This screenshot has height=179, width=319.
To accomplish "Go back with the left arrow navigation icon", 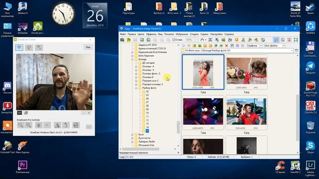I will click(x=183, y=46).
